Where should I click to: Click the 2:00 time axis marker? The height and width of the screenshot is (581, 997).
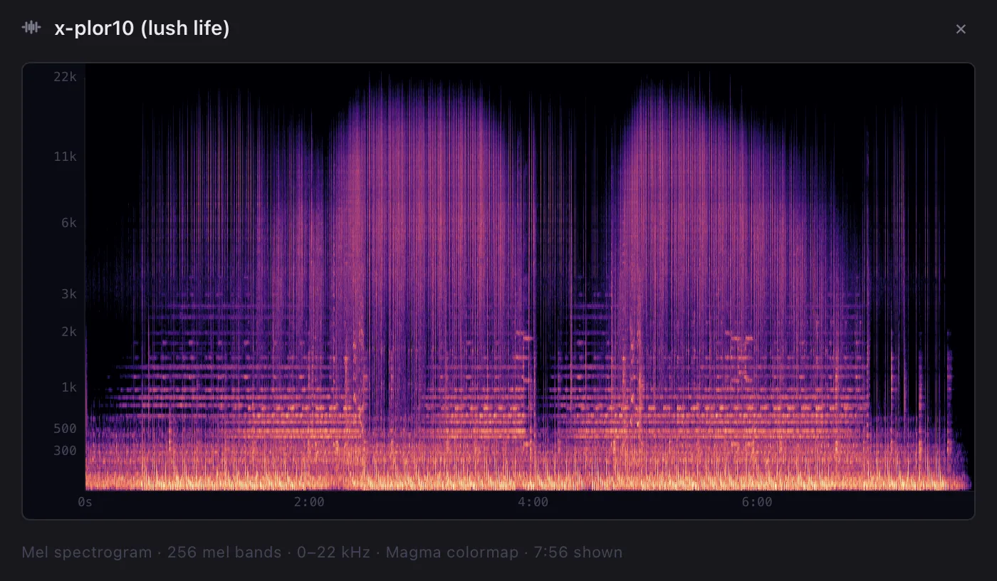point(309,502)
